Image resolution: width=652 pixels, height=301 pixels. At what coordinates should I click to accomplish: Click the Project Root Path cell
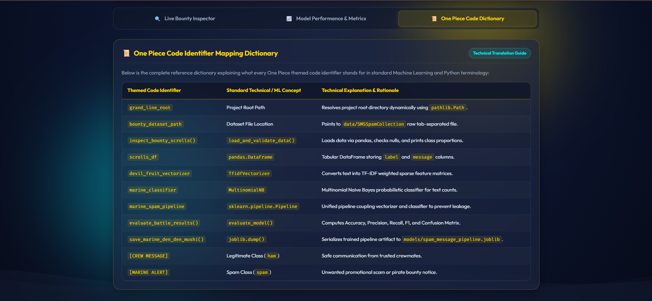[246, 107]
